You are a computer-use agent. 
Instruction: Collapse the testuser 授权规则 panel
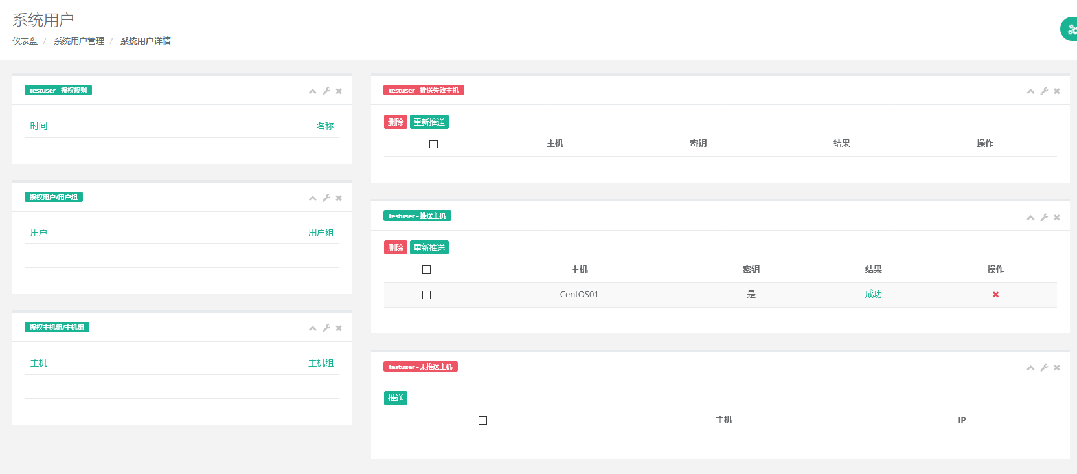pyautogui.click(x=313, y=91)
